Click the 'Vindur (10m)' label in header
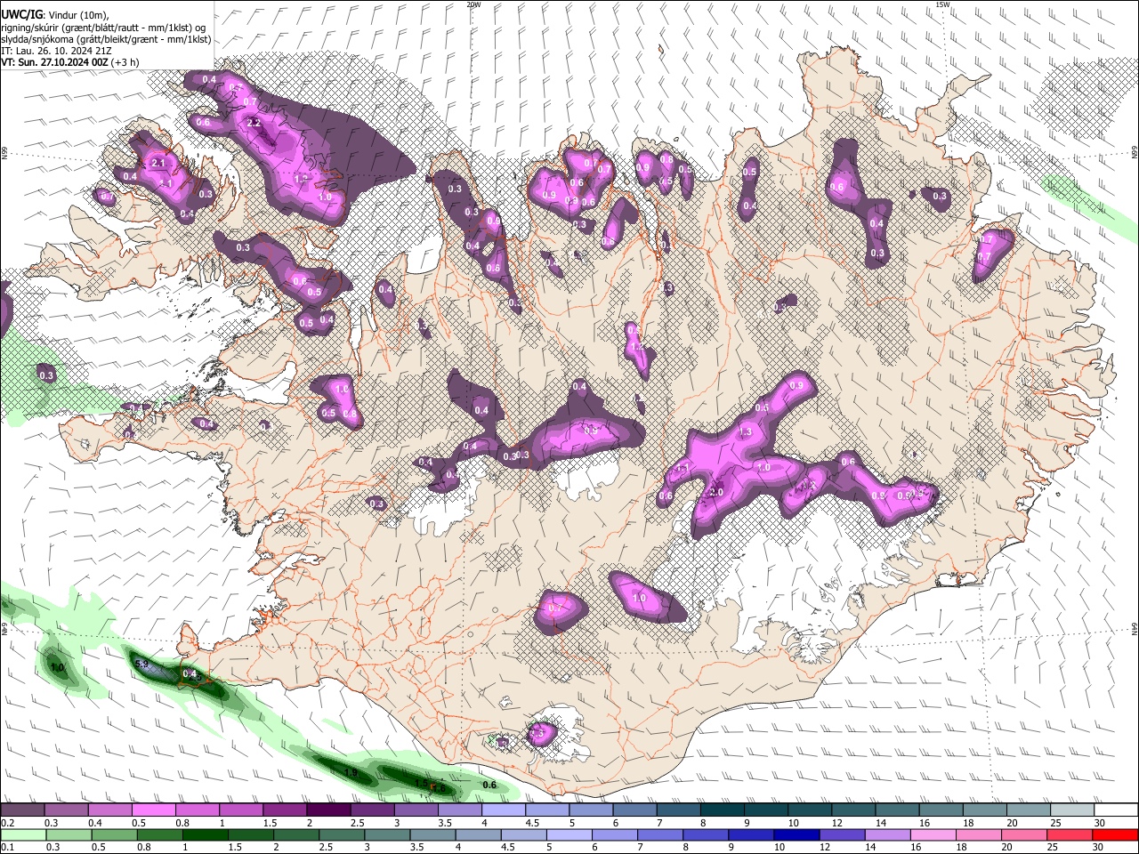This screenshot has width=1139, height=854. coord(77,14)
